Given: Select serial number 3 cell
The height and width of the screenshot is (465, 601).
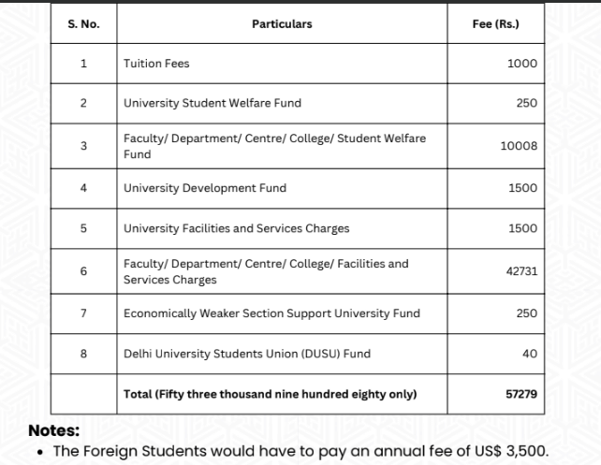Looking at the screenshot, I should coord(83,146).
